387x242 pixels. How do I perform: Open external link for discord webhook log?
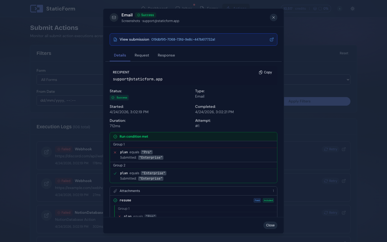point(344,149)
